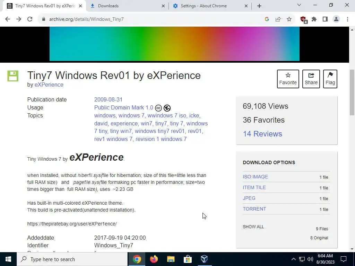This screenshot has height=266, width=355.
Task: Click the no-copyright public domain icon
Action: tap(167, 108)
